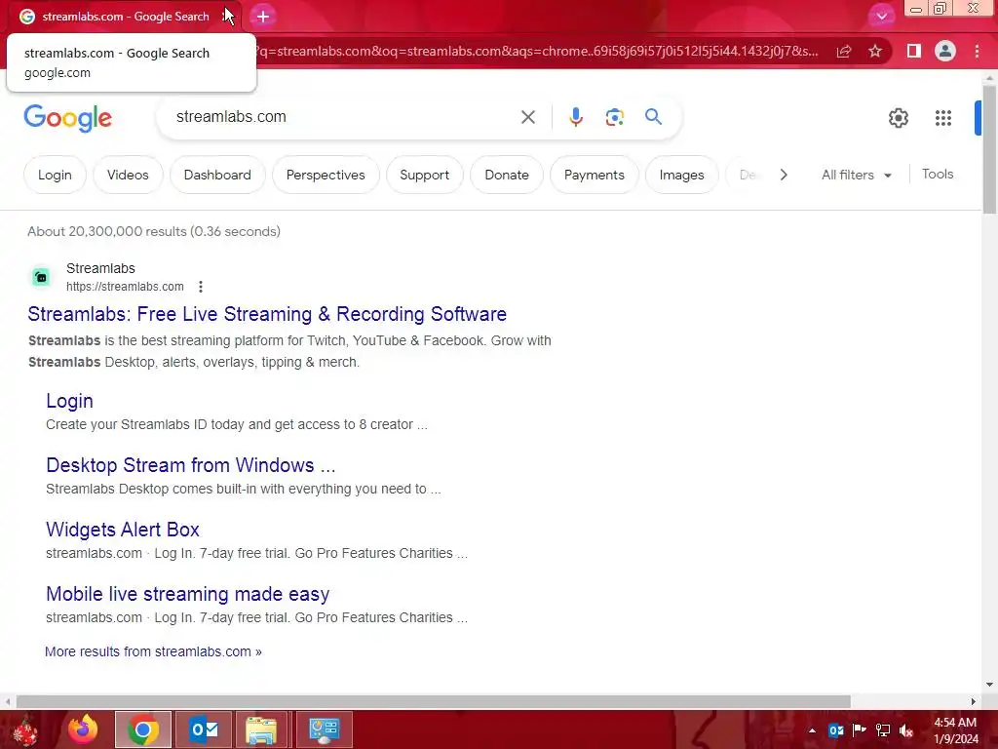This screenshot has width=998, height=749.
Task: Show hidden tray icons arrow
Action: click(x=812, y=730)
